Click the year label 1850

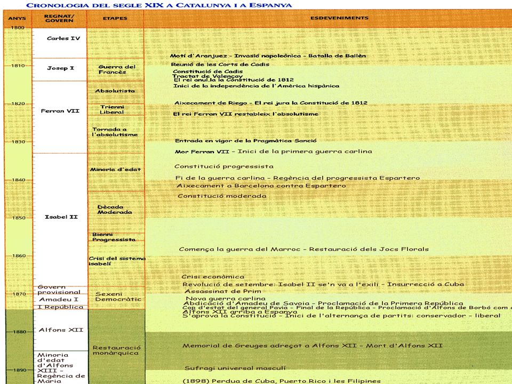pos(18,218)
